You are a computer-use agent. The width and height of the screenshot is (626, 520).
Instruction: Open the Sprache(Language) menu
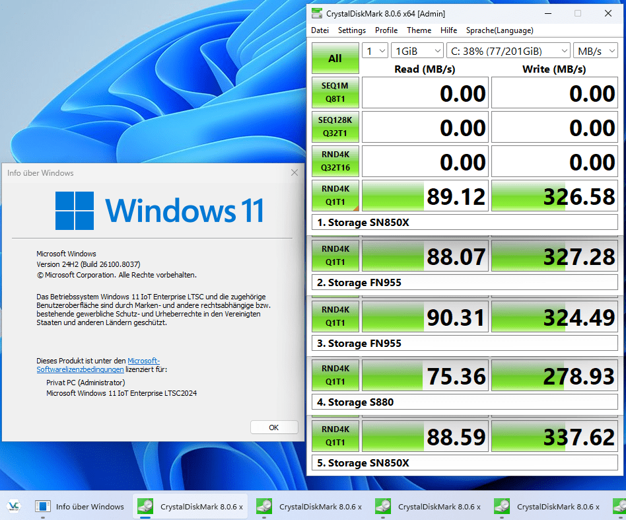(x=499, y=30)
